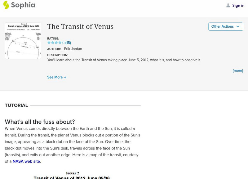Click the fourth star in the rating row
248x179 pixels.
click(60, 42)
